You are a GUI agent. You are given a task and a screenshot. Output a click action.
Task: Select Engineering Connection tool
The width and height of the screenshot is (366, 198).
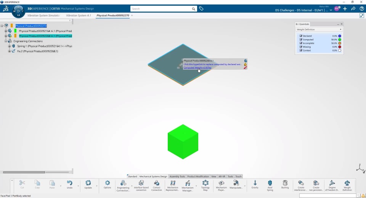(123, 186)
